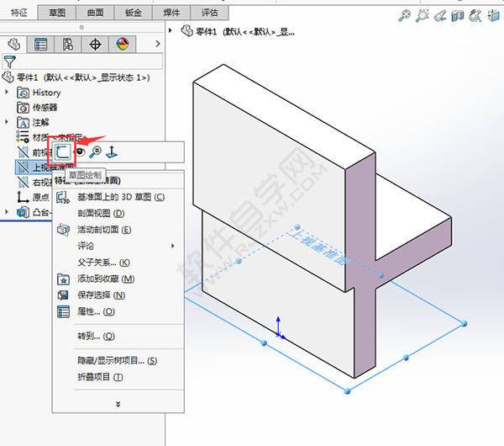Click View Orientation cube icon
The width and height of the screenshot is (504, 446).
493,15
